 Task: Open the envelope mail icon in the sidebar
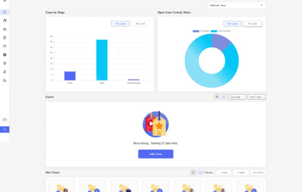(x=5, y=46)
